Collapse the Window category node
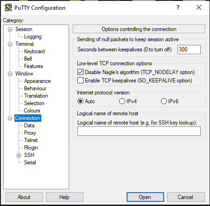The image size is (210, 206). click(x=10, y=74)
